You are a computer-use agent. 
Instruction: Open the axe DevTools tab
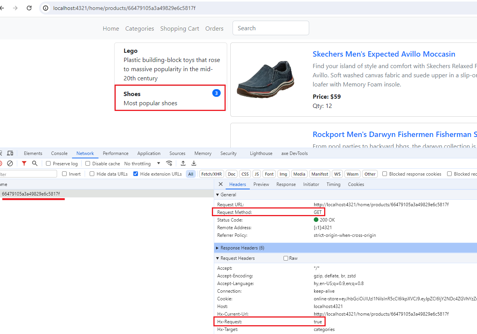tap(295, 153)
